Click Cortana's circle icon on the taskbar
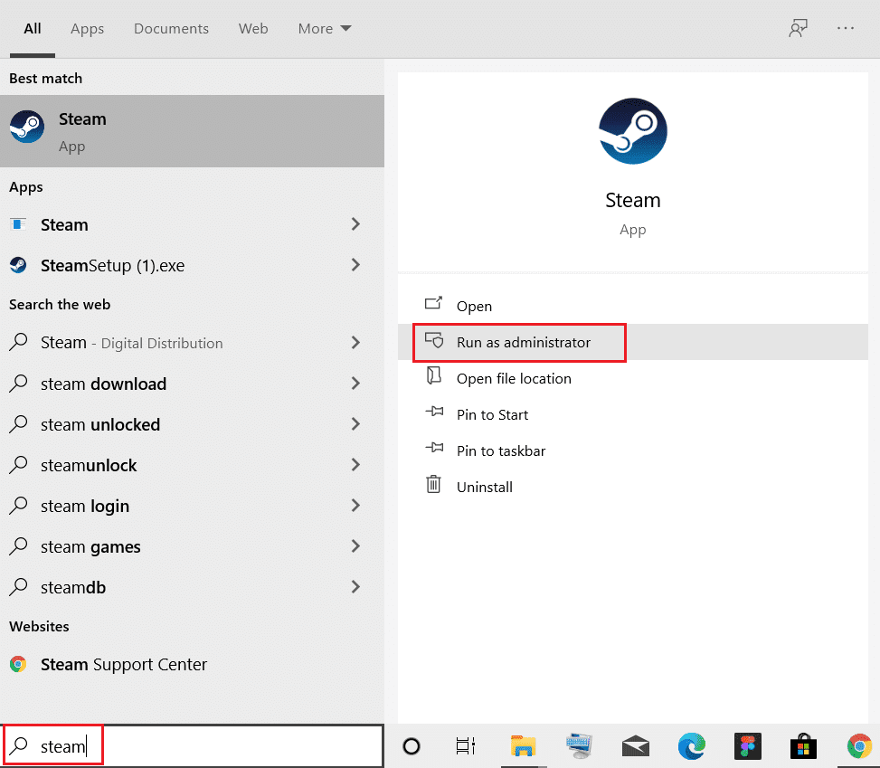The image size is (880, 768). tap(412, 746)
